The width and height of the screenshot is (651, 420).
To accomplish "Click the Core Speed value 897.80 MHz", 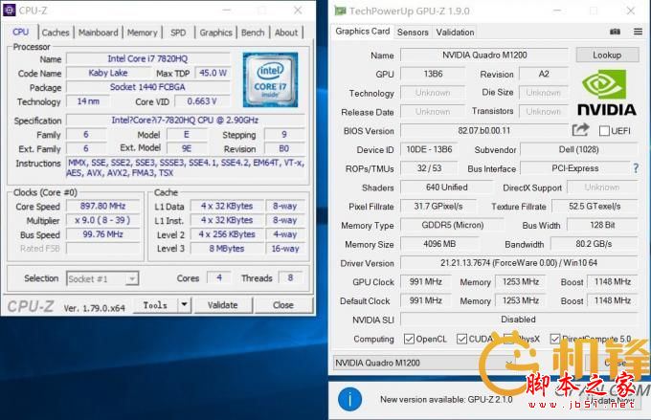I will [103, 206].
